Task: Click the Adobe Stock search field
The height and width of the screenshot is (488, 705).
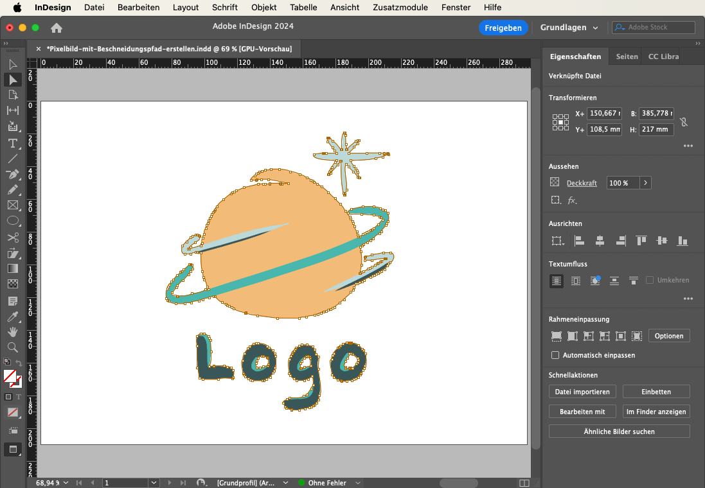Action: 654,28
